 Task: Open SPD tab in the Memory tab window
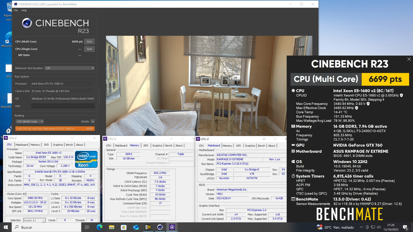146,146
